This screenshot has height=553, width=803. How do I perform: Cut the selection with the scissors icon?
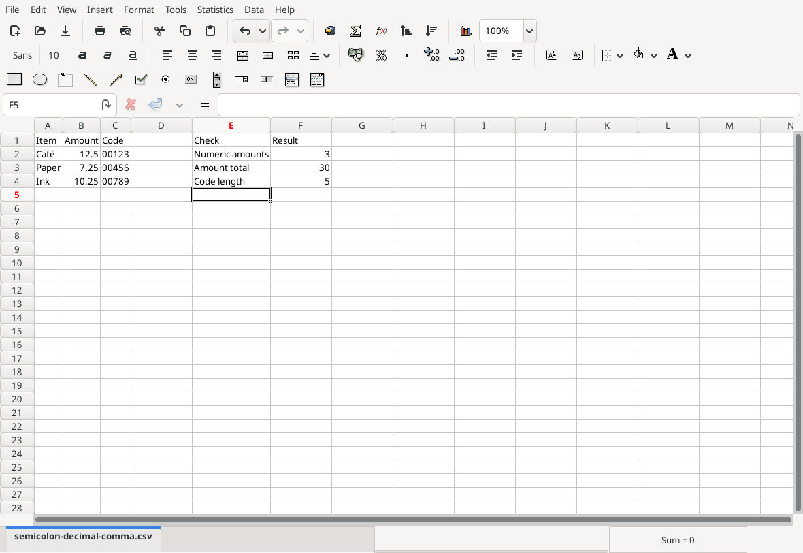tap(160, 31)
